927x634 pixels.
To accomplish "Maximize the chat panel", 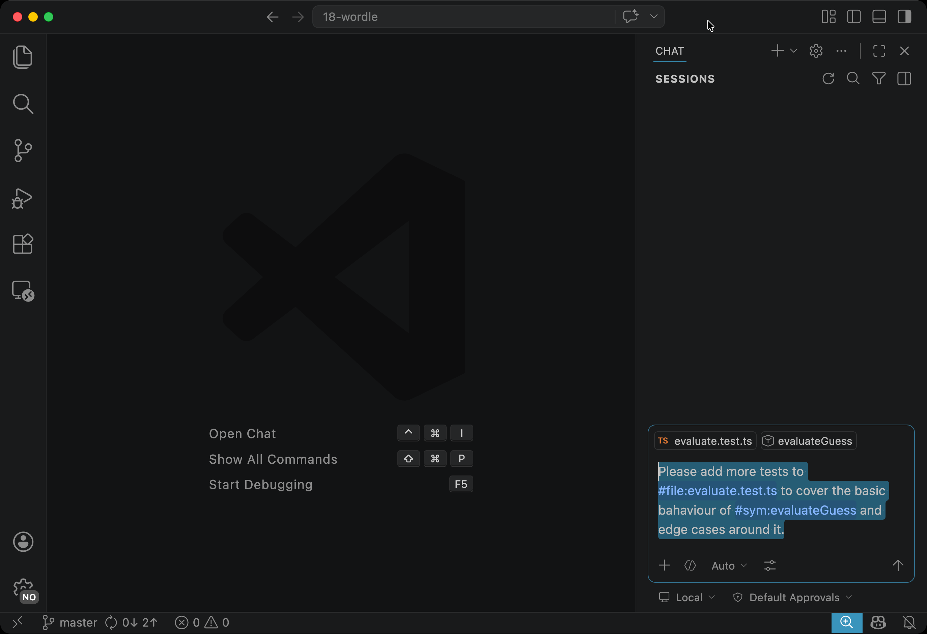I will (x=879, y=51).
